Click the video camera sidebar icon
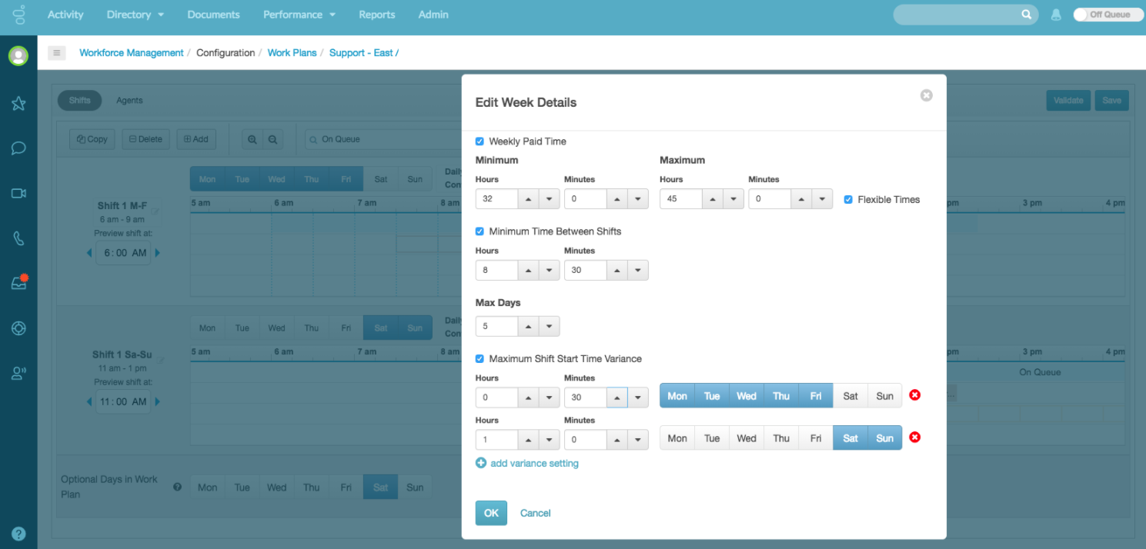This screenshot has width=1146, height=549. [18, 193]
